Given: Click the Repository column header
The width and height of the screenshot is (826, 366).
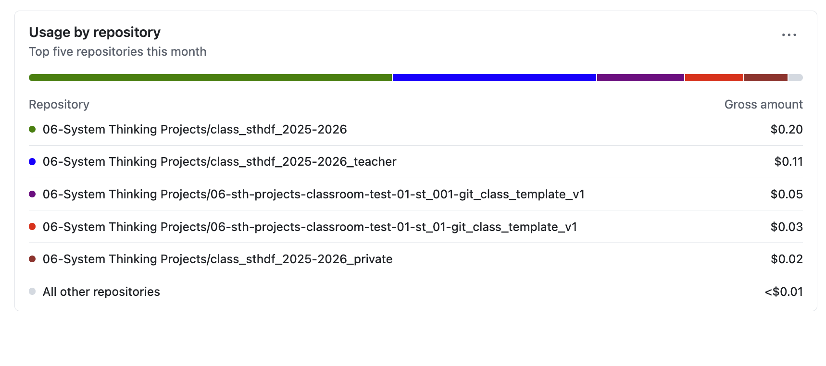Looking at the screenshot, I should coord(59,105).
